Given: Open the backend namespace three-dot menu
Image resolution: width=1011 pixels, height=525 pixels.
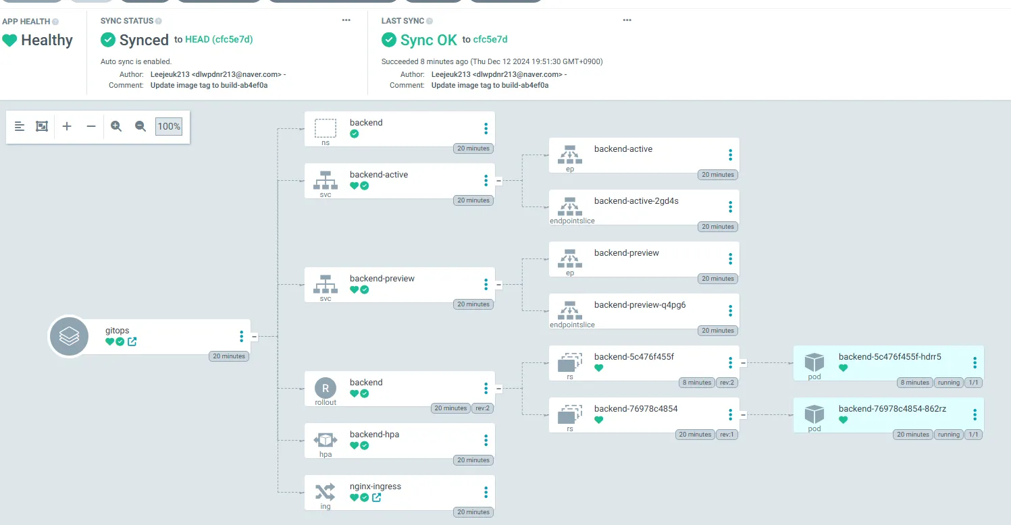Looking at the screenshot, I should click(486, 128).
